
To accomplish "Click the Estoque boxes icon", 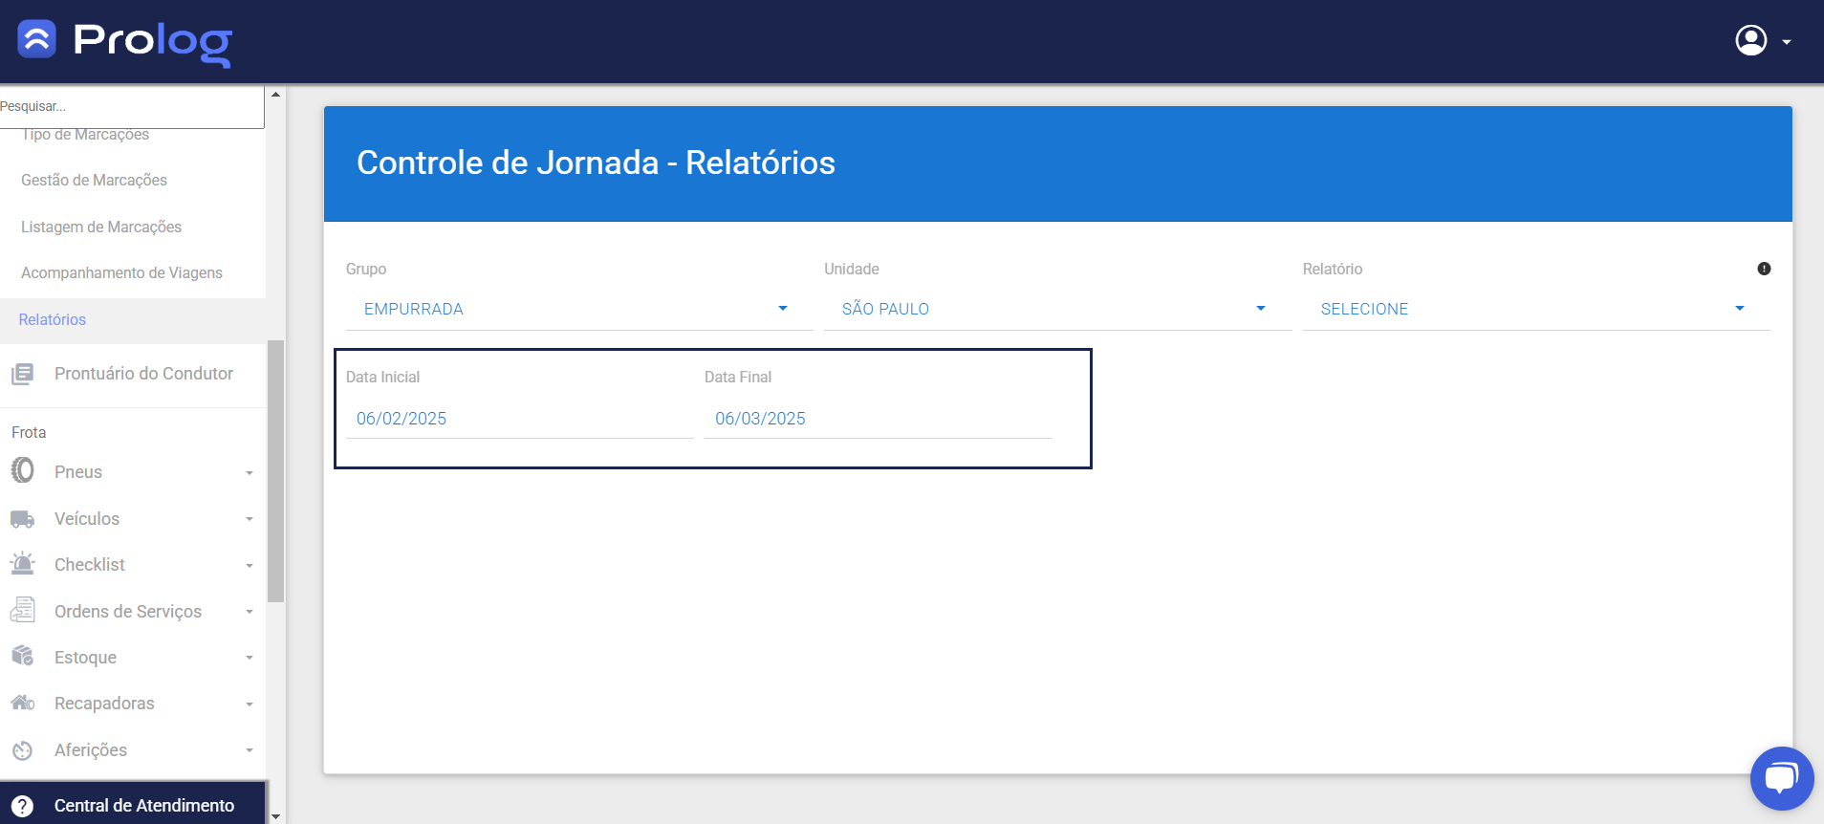I will [22, 656].
